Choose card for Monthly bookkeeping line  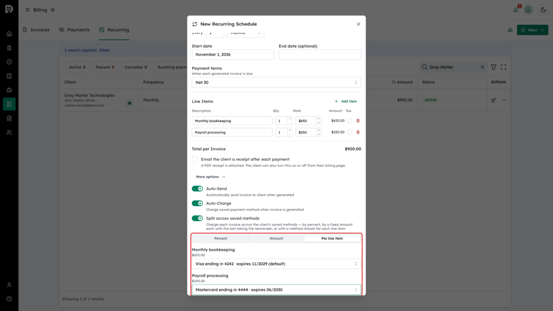tap(276, 263)
